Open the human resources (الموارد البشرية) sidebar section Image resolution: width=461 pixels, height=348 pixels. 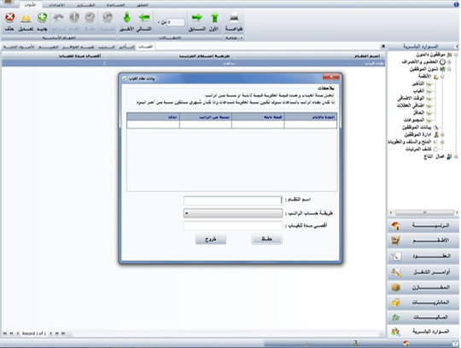(x=423, y=332)
